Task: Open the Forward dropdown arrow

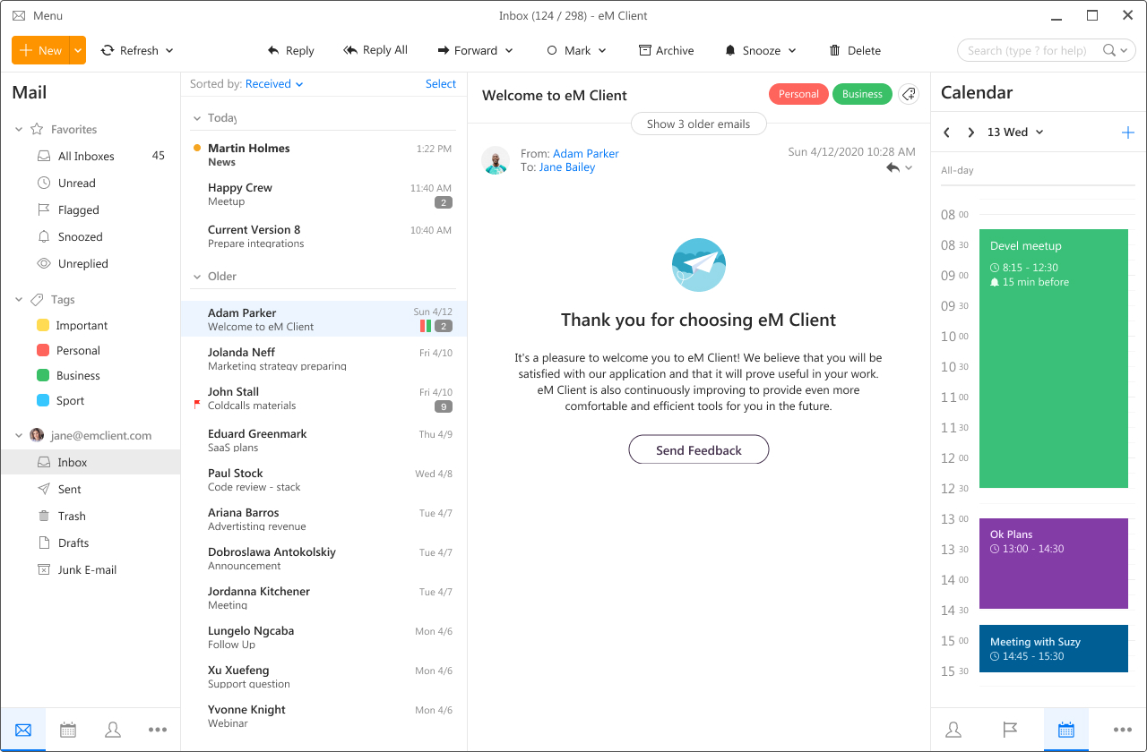Action: click(509, 51)
